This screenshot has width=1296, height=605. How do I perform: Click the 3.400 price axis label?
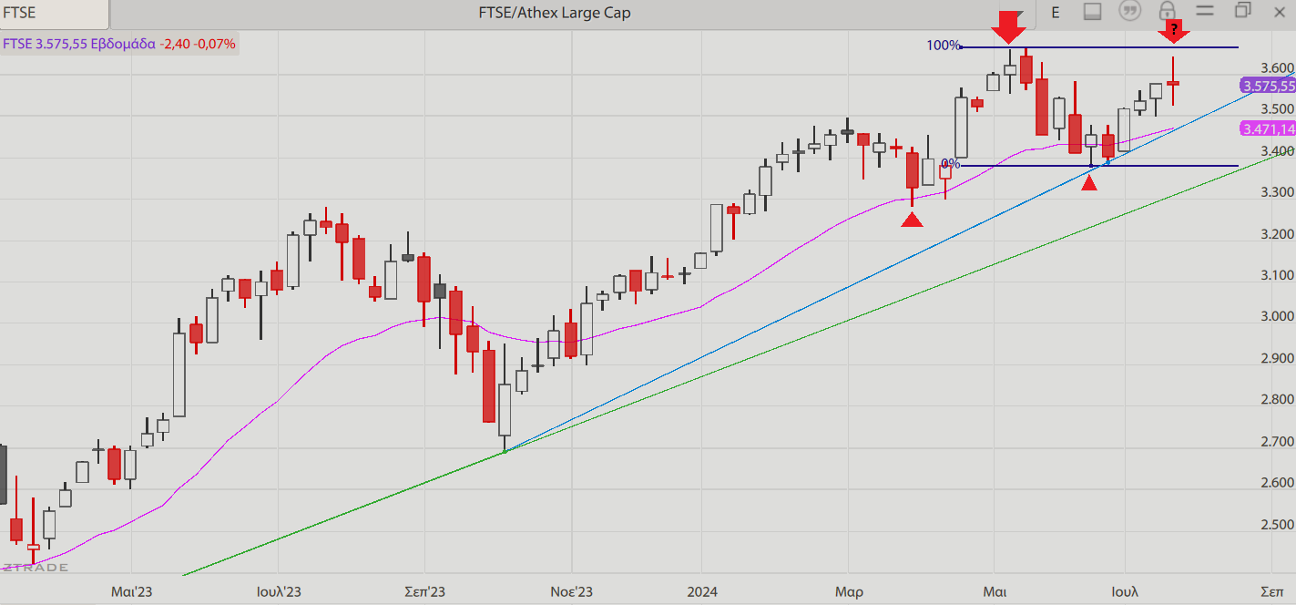tap(1278, 150)
